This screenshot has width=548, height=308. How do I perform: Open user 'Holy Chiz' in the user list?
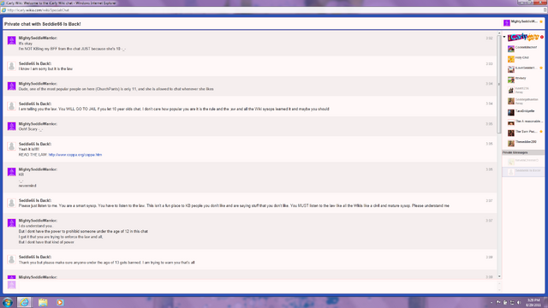523,59
